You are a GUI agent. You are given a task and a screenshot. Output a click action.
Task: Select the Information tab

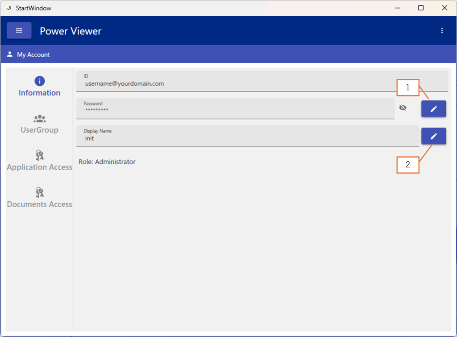39,87
